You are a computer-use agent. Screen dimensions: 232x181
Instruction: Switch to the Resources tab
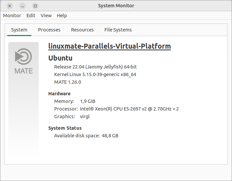tap(82, 30)
